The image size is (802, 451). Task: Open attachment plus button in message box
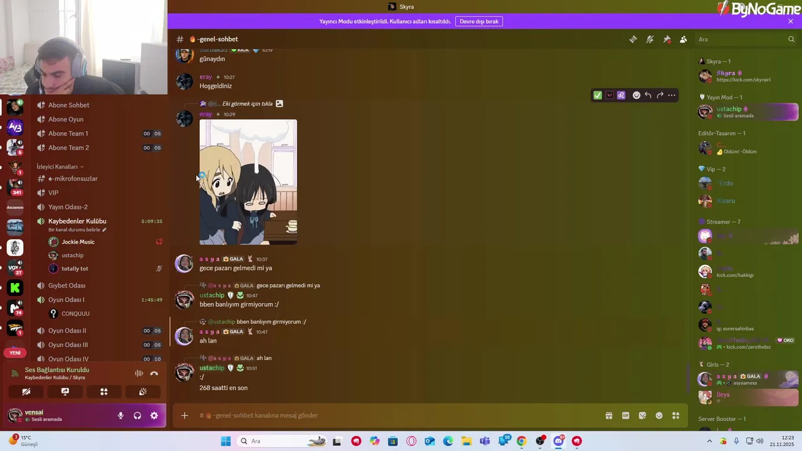184,415
